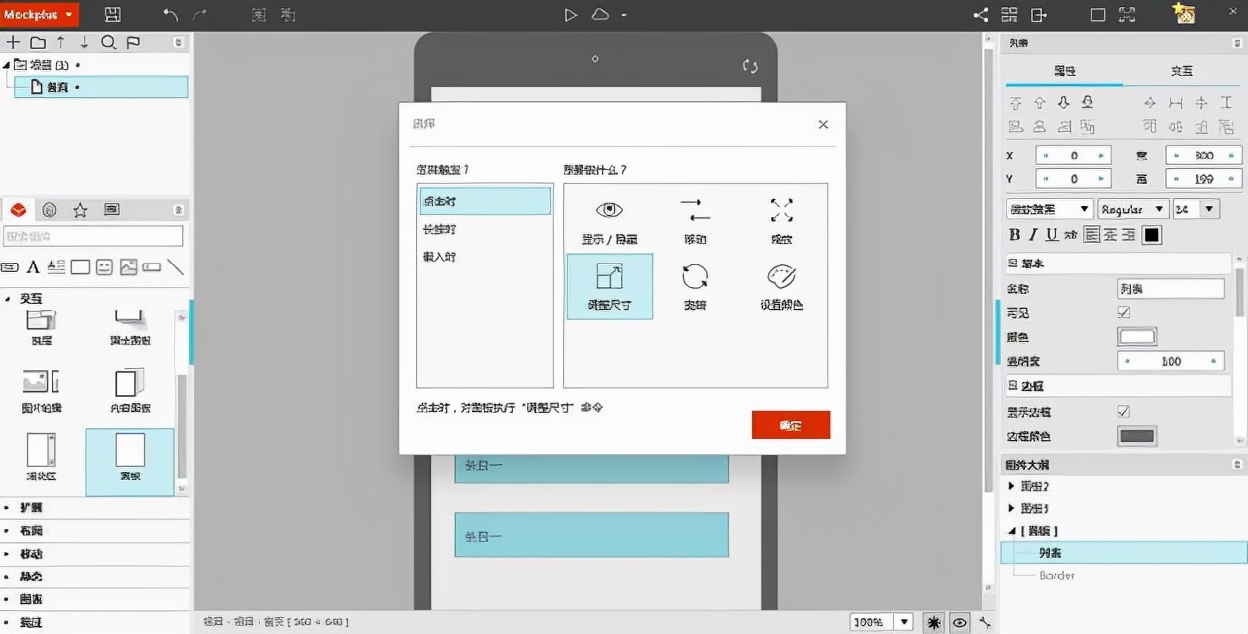Uncheck the show border checkbox

(1125, 411)
